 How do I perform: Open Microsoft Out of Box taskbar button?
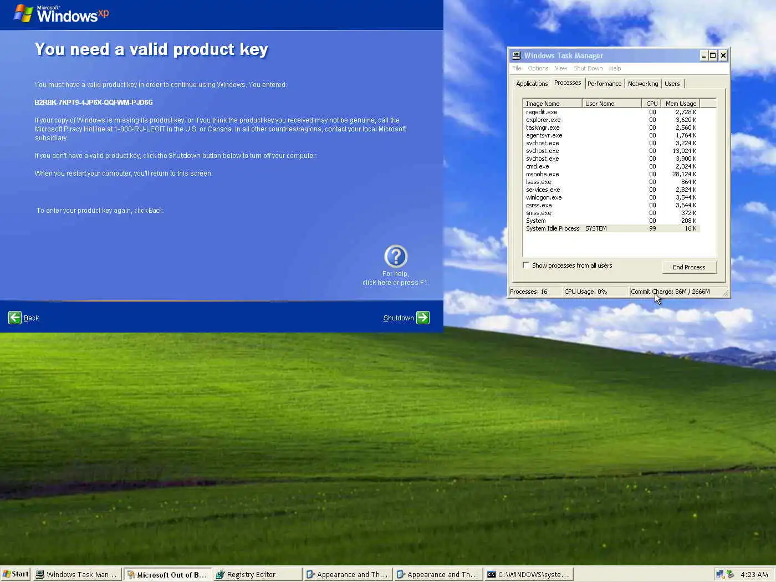coord(167,574)
